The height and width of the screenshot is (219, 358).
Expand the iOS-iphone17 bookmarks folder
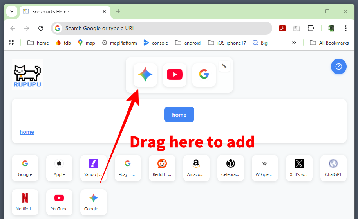(x=227, y=43)
